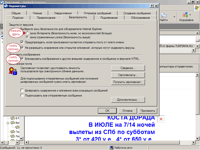Open the "Правописание" tab

(46, 18)
